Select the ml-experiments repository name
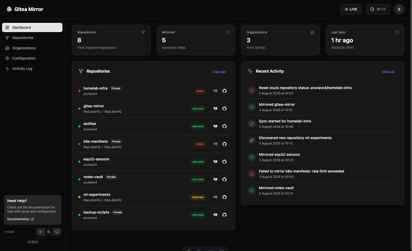Viewport: 412px width, 251px height. (x=97, y=195)
